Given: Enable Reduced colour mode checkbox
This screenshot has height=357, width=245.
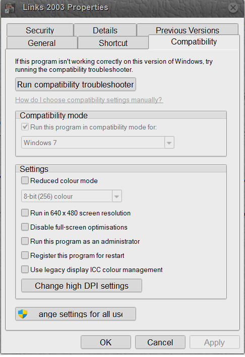Looking at the screenshot, I should point(25,181).
